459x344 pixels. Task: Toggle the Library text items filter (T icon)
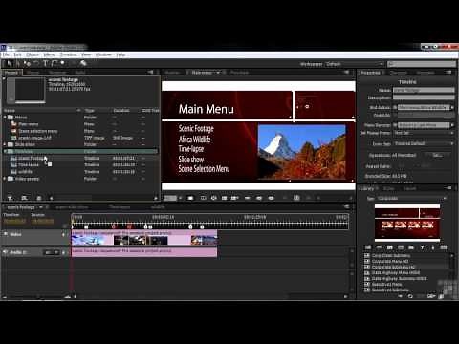422,247
